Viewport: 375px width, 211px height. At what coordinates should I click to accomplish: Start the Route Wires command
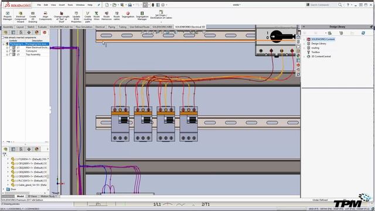tap(96, 16)
